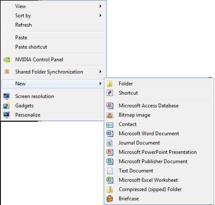Image resolution: width=215 pixels, height=205 pixels.
Task: Expand the Sort by submenu arrow
Action: pyautogui.click(x=101, y=16)
